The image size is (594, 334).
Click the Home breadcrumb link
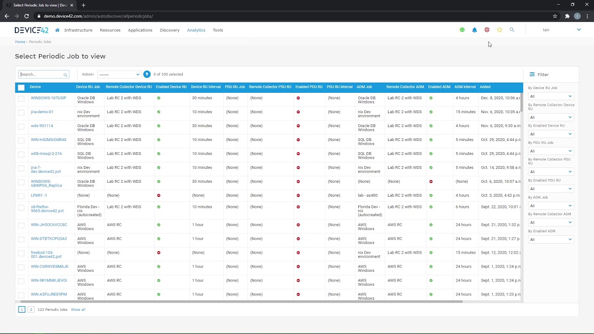click(x=20, y=42)
